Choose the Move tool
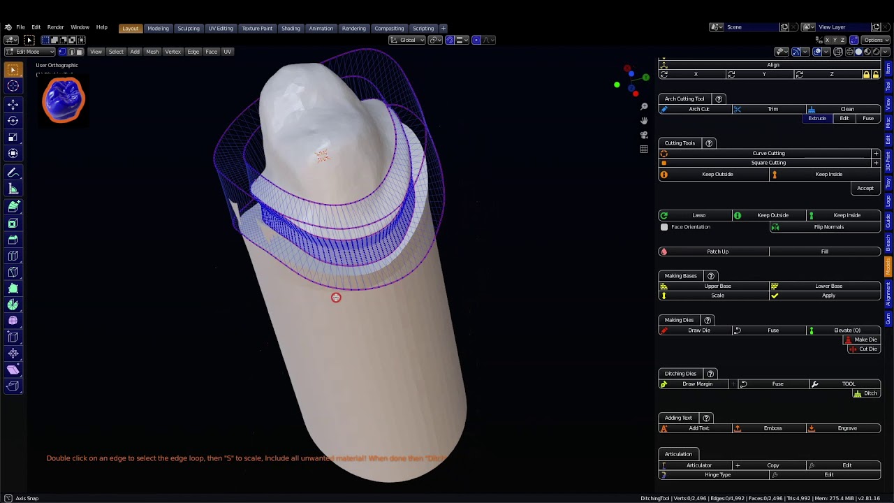The width and height of the screenshot is (894, 503). tap(13, 104)
